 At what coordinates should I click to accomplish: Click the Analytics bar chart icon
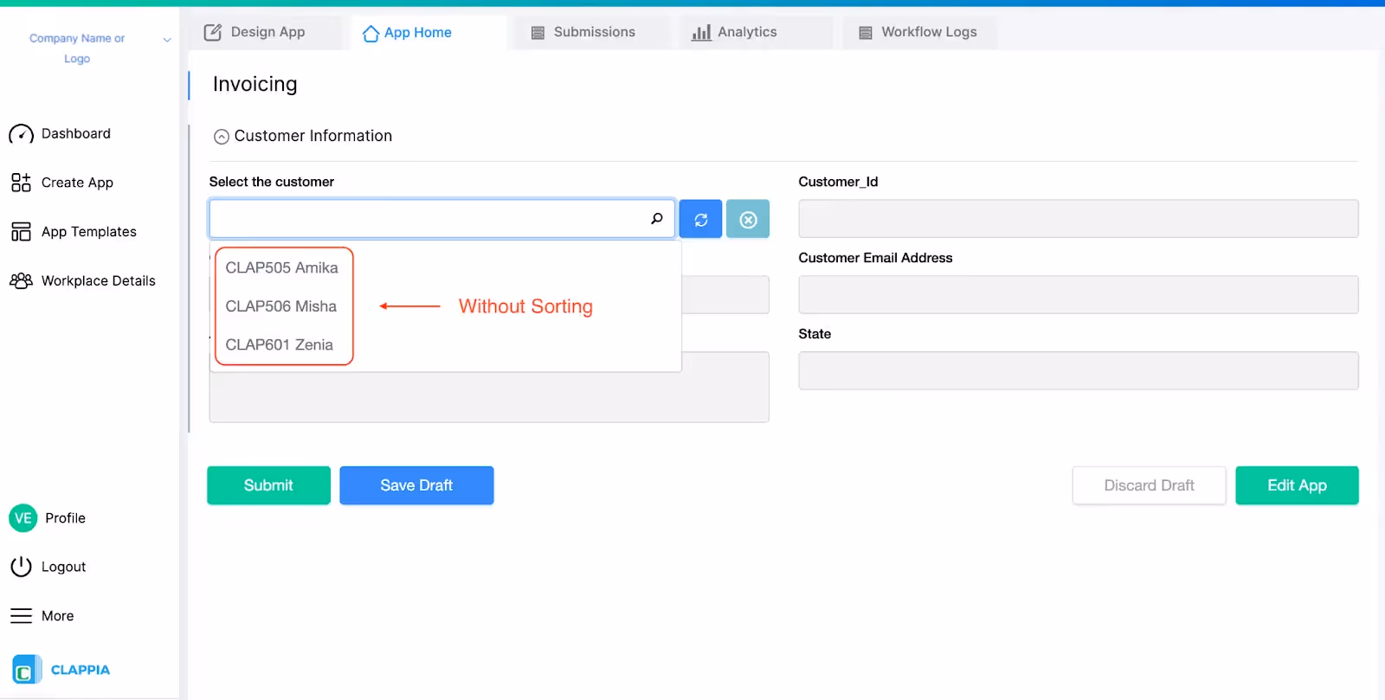(x=701, y=33)
